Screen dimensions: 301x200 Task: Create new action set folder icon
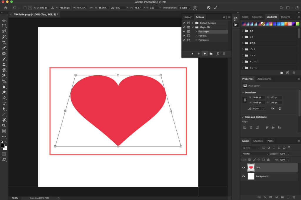211,54
